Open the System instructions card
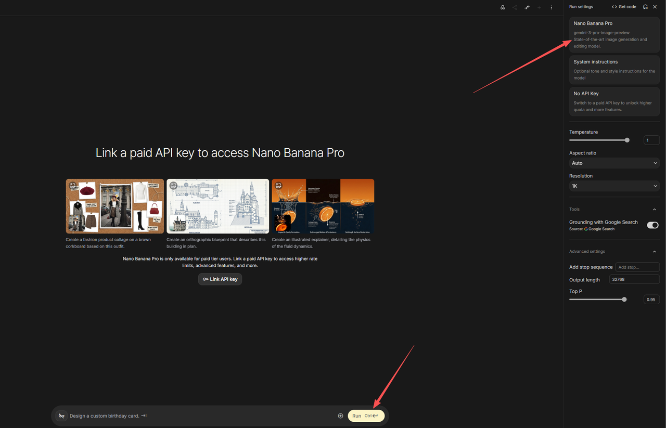 tap(614, 70)
